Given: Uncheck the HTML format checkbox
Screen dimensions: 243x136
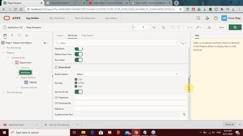Looking at the screenshot, I should [76, 83].
